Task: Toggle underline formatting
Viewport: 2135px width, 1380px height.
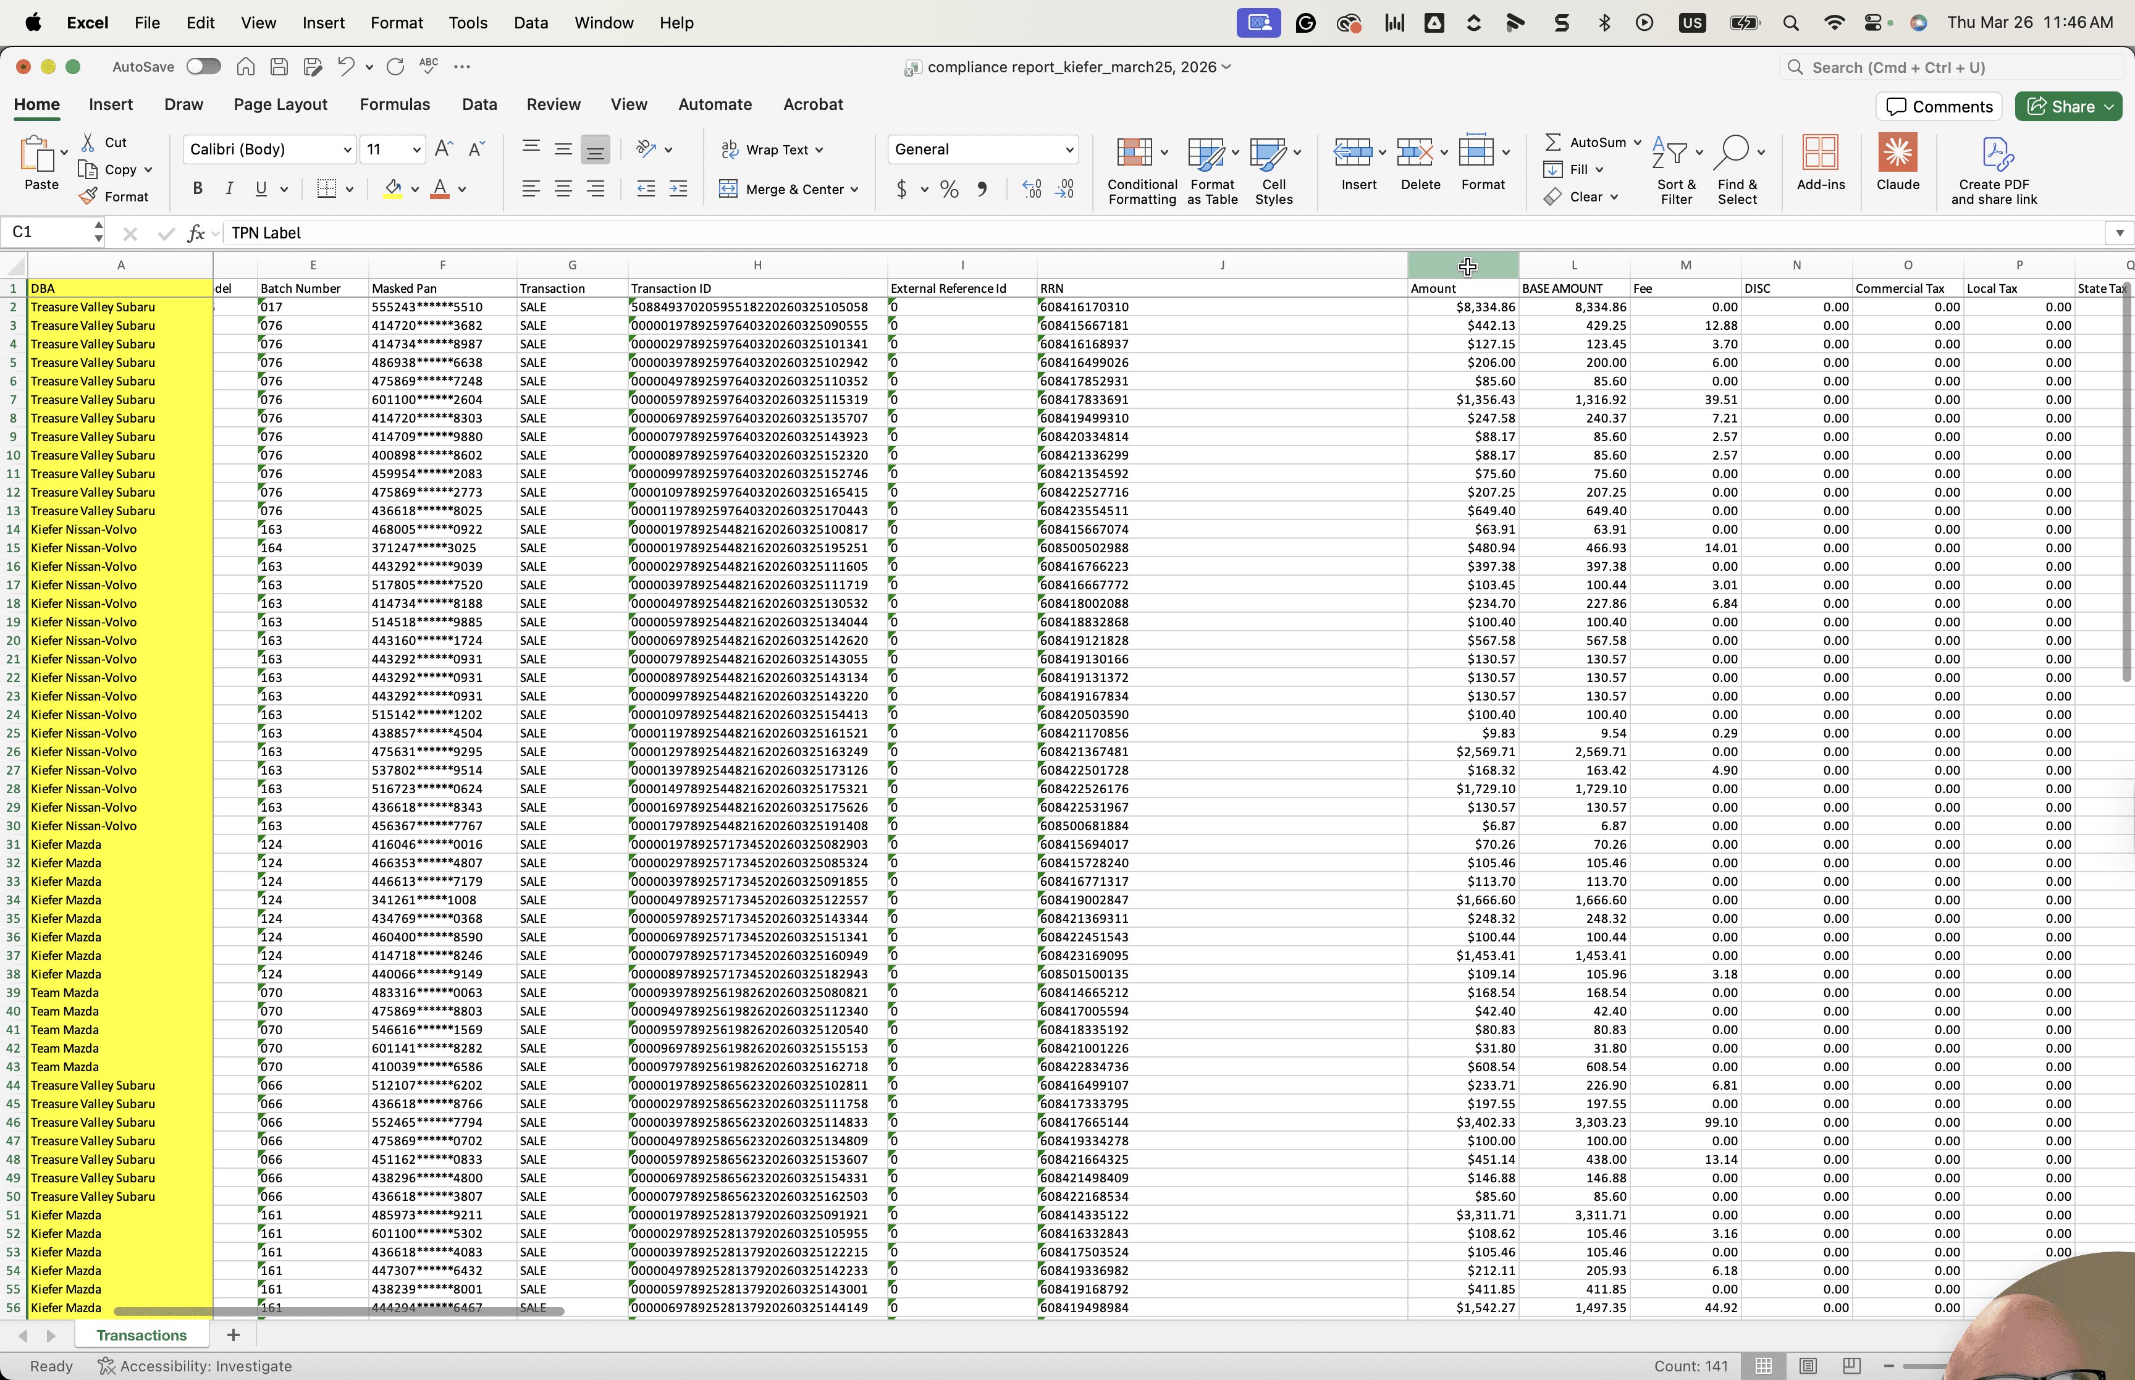Action: click(x=261, y=188)
